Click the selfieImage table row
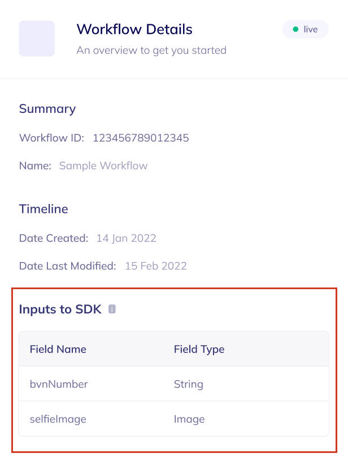348x462 pixels. [x=58, y=419]
